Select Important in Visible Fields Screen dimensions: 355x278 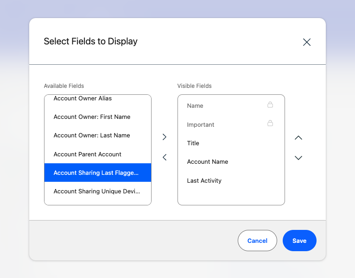pos(231,124)
